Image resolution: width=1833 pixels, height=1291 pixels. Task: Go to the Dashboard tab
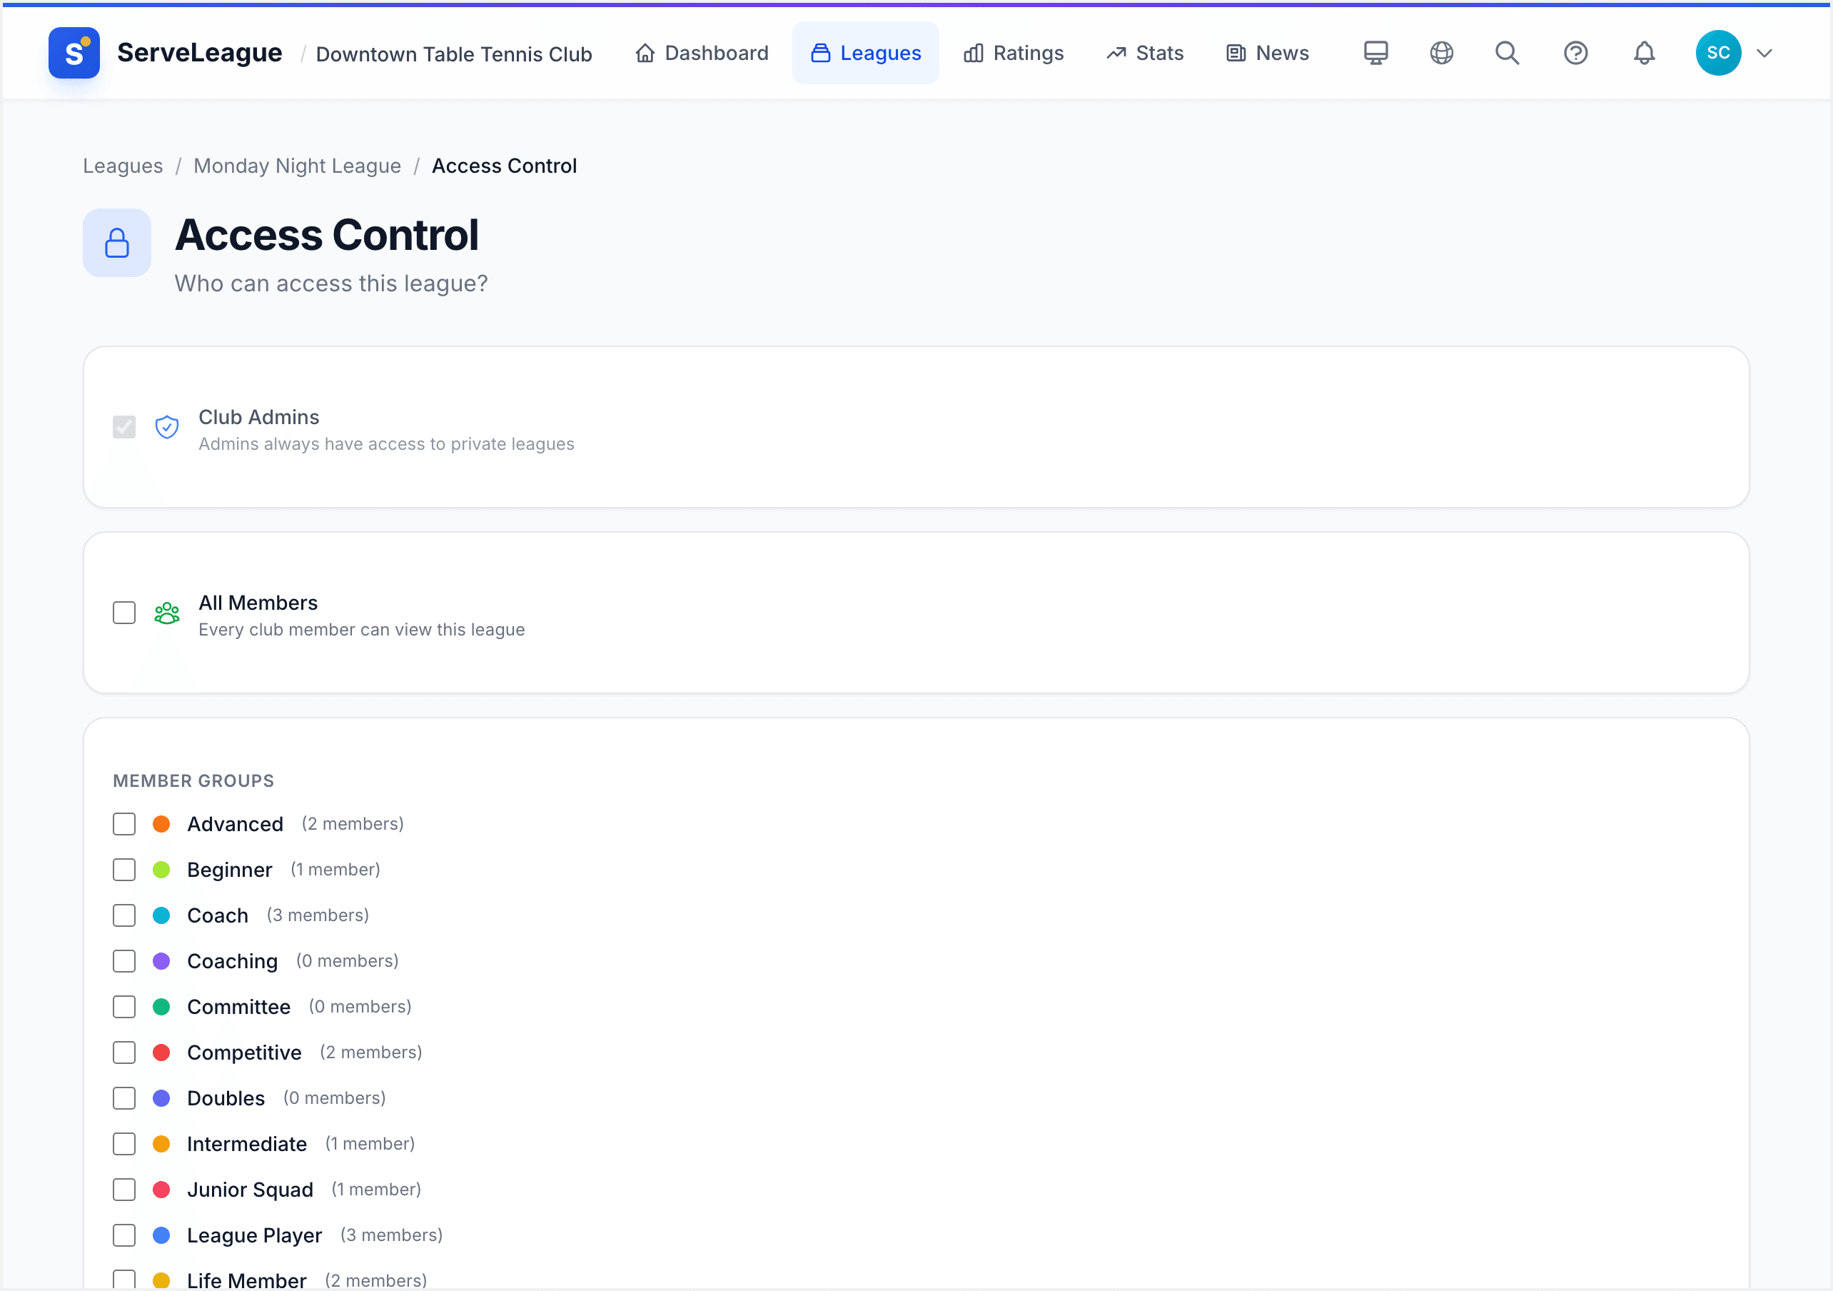pyautogui.click(x=702, y=53)
